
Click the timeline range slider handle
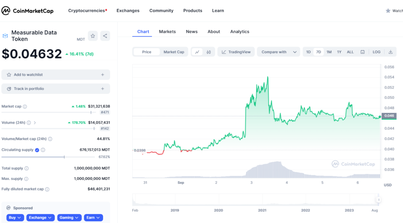click(x=379, y=199)
